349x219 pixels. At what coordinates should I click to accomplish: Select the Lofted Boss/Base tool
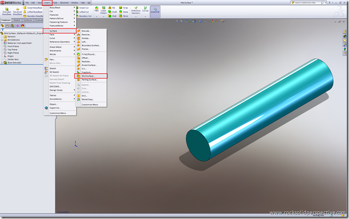click(33, 12)
